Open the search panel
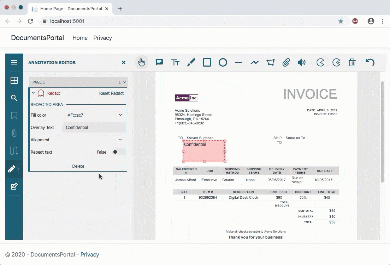Viewport: 390px width, 265px height. pos(14,98)
